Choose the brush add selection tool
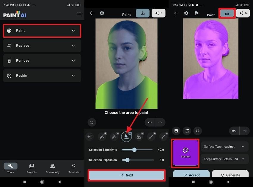The image size is (253, 187). coord(151,136)
